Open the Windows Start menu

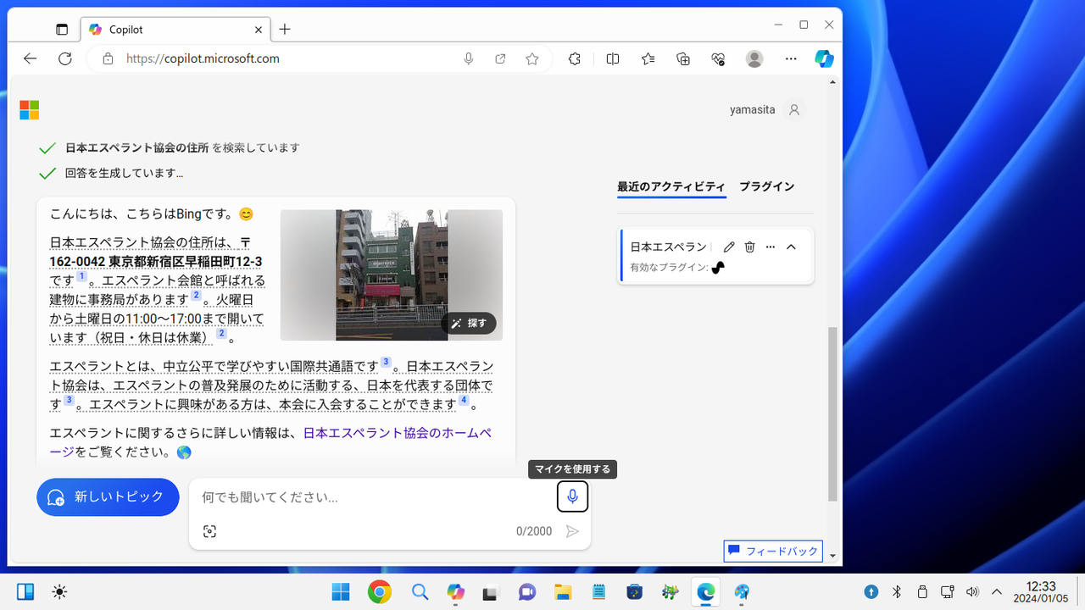coord(341,592)
